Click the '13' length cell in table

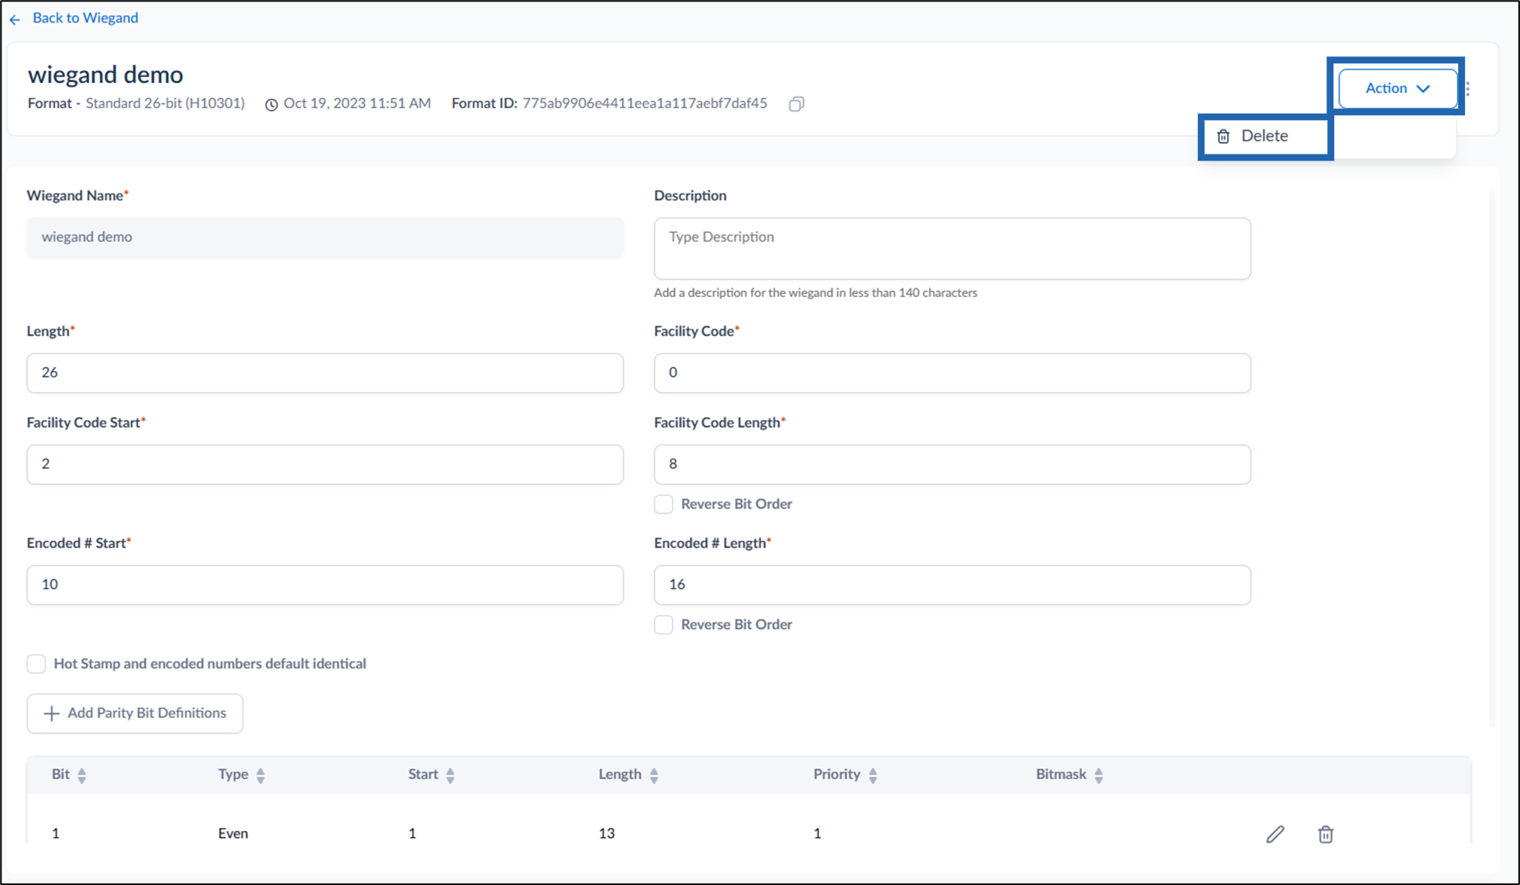[606, 833]
